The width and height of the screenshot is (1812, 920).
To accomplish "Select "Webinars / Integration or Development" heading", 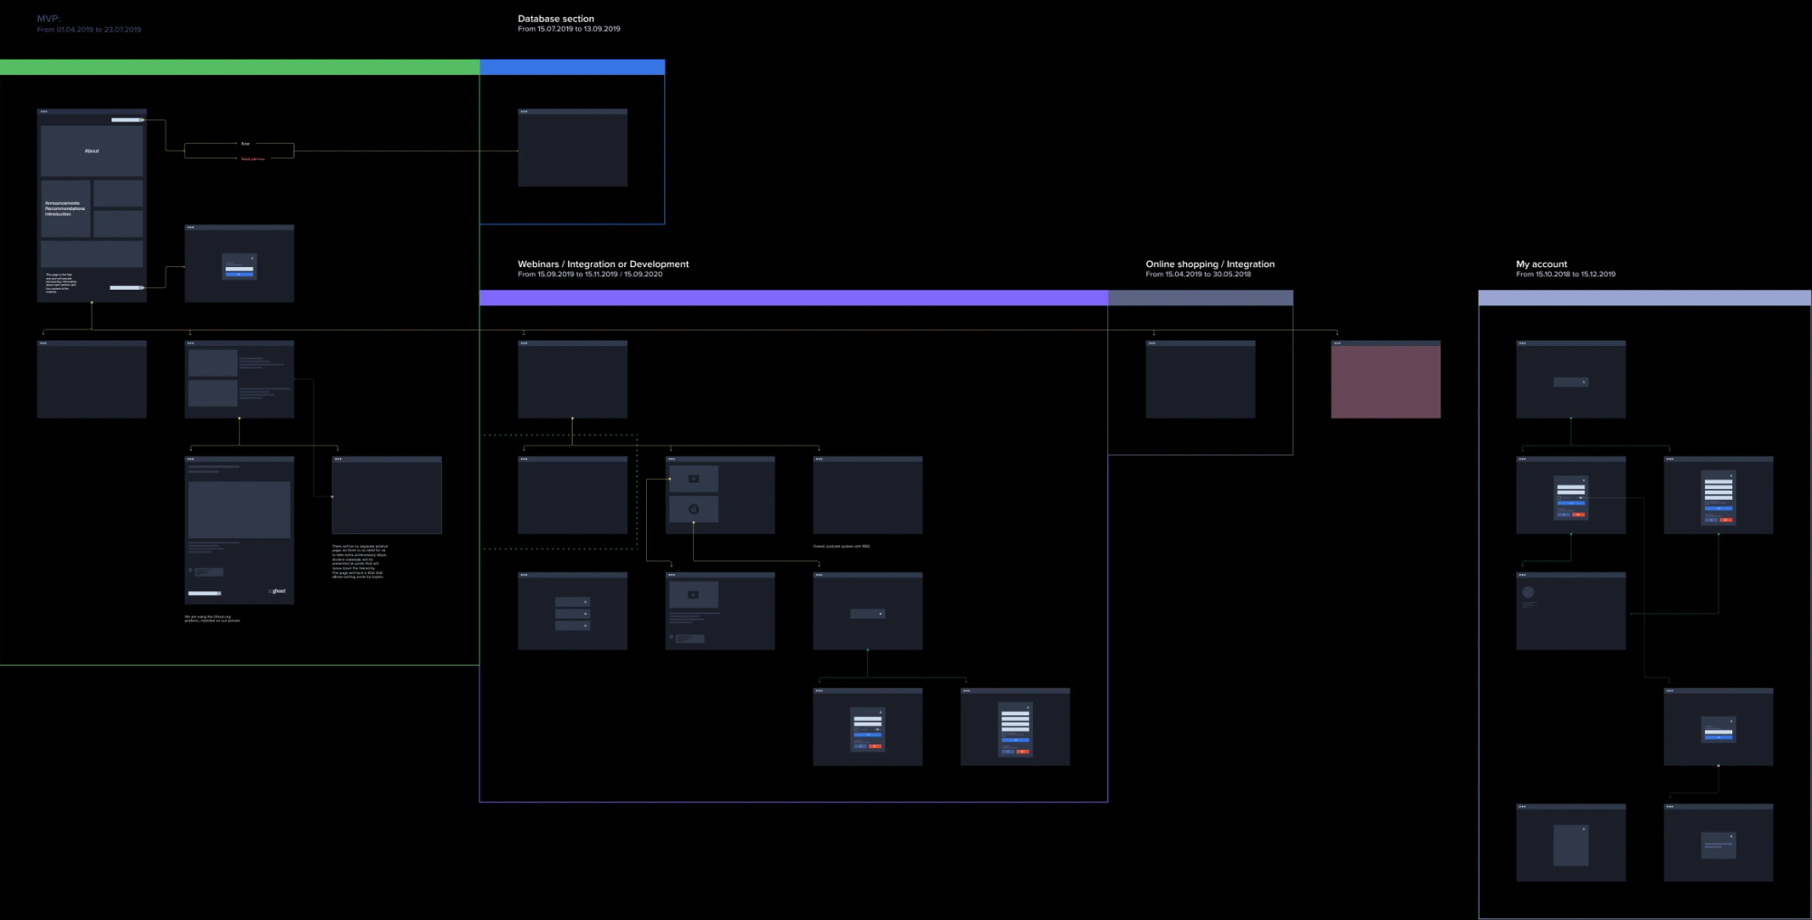I will (x=603, y=264).
